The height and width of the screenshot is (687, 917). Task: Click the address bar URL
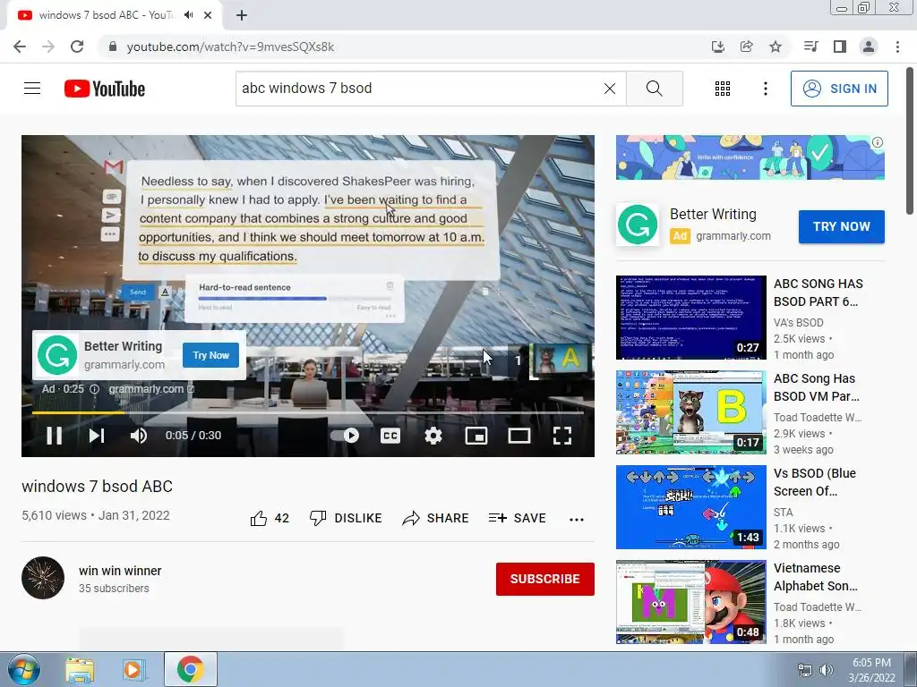[x=230, y=47]
